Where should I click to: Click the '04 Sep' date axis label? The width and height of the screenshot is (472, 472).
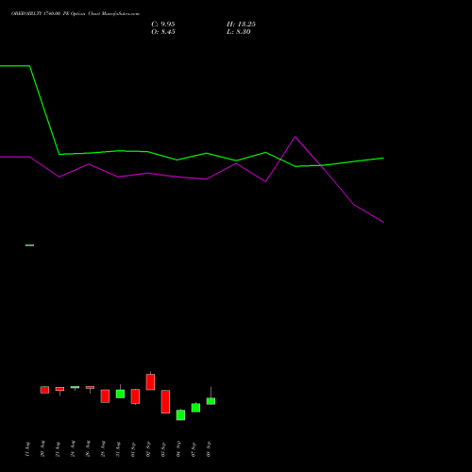[178, 448]
